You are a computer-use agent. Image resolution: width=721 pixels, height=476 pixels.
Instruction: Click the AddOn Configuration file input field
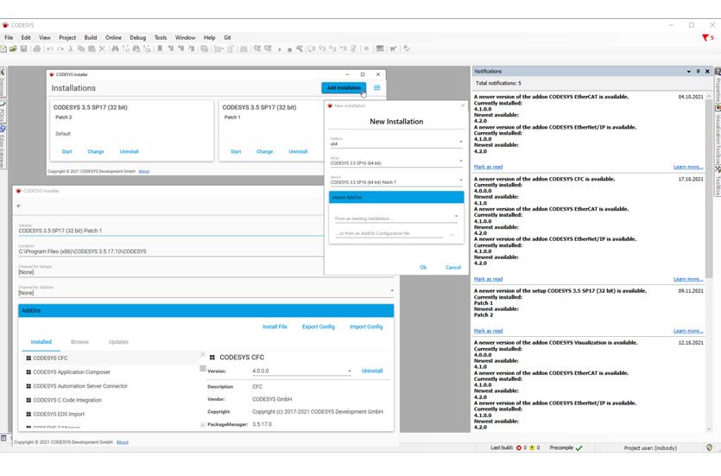pyautogui.click(x=389, y=233)
